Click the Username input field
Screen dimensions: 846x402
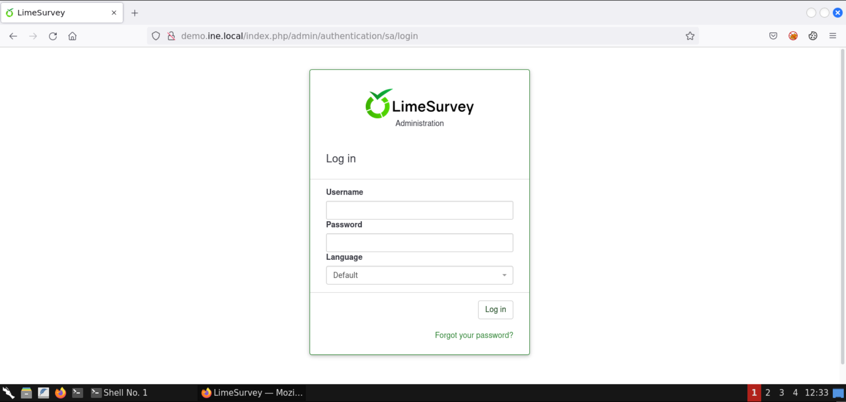(x=419, y=210)
